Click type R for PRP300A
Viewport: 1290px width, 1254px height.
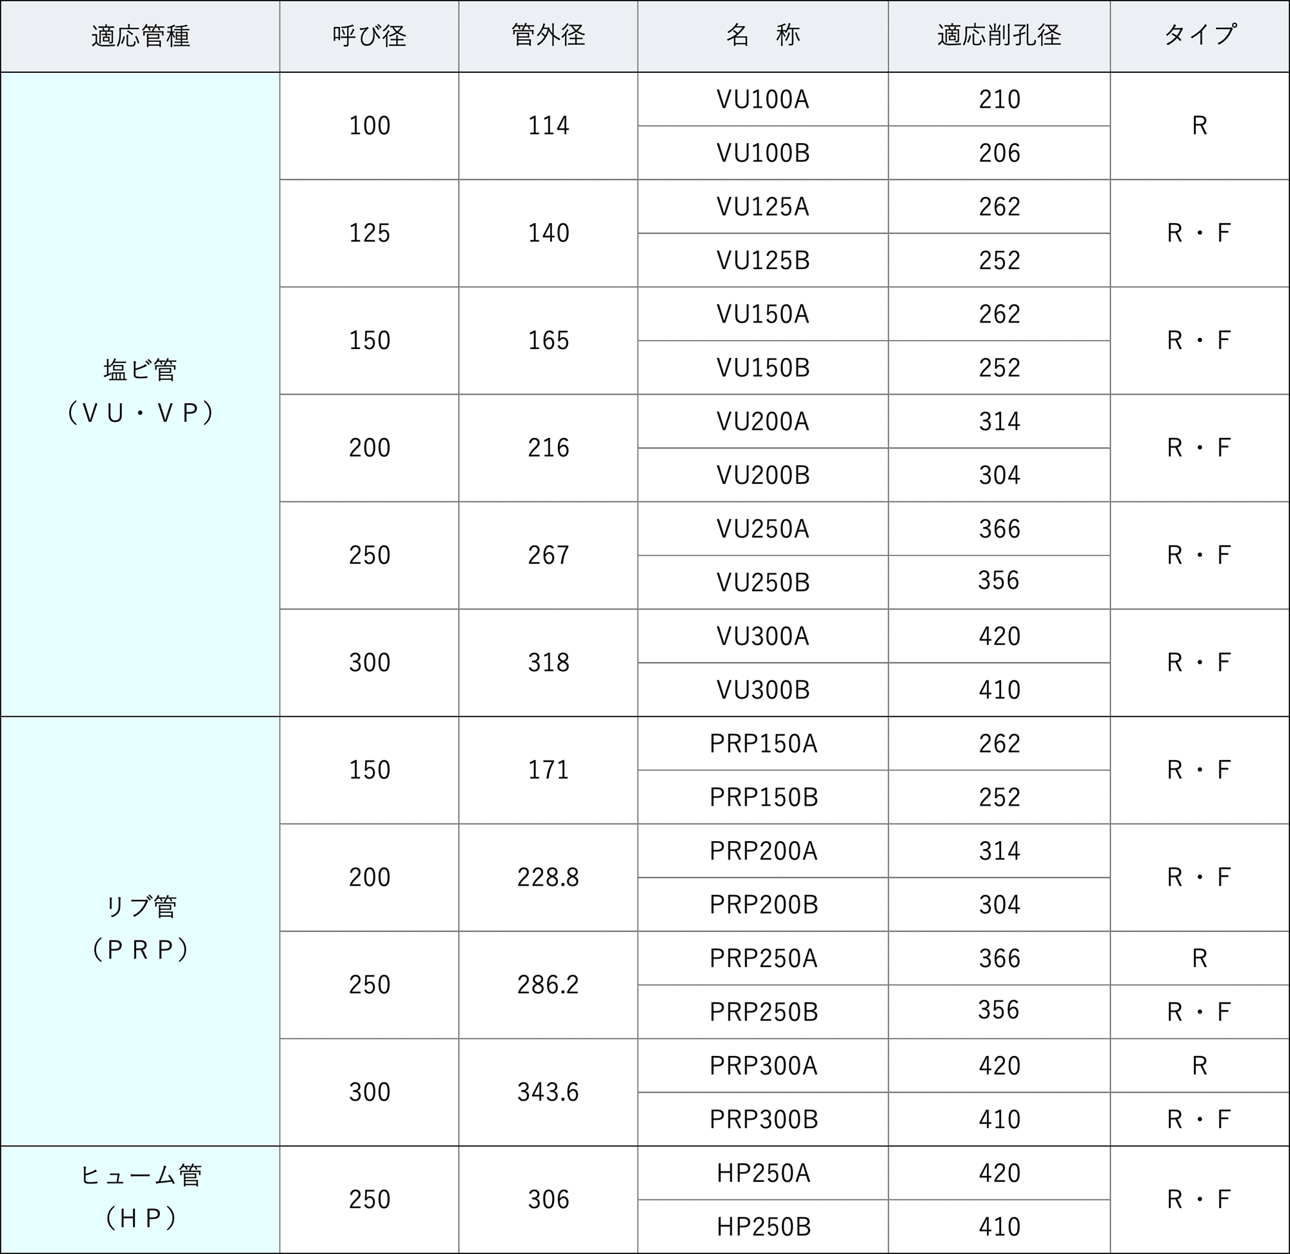(1200, 1066)
